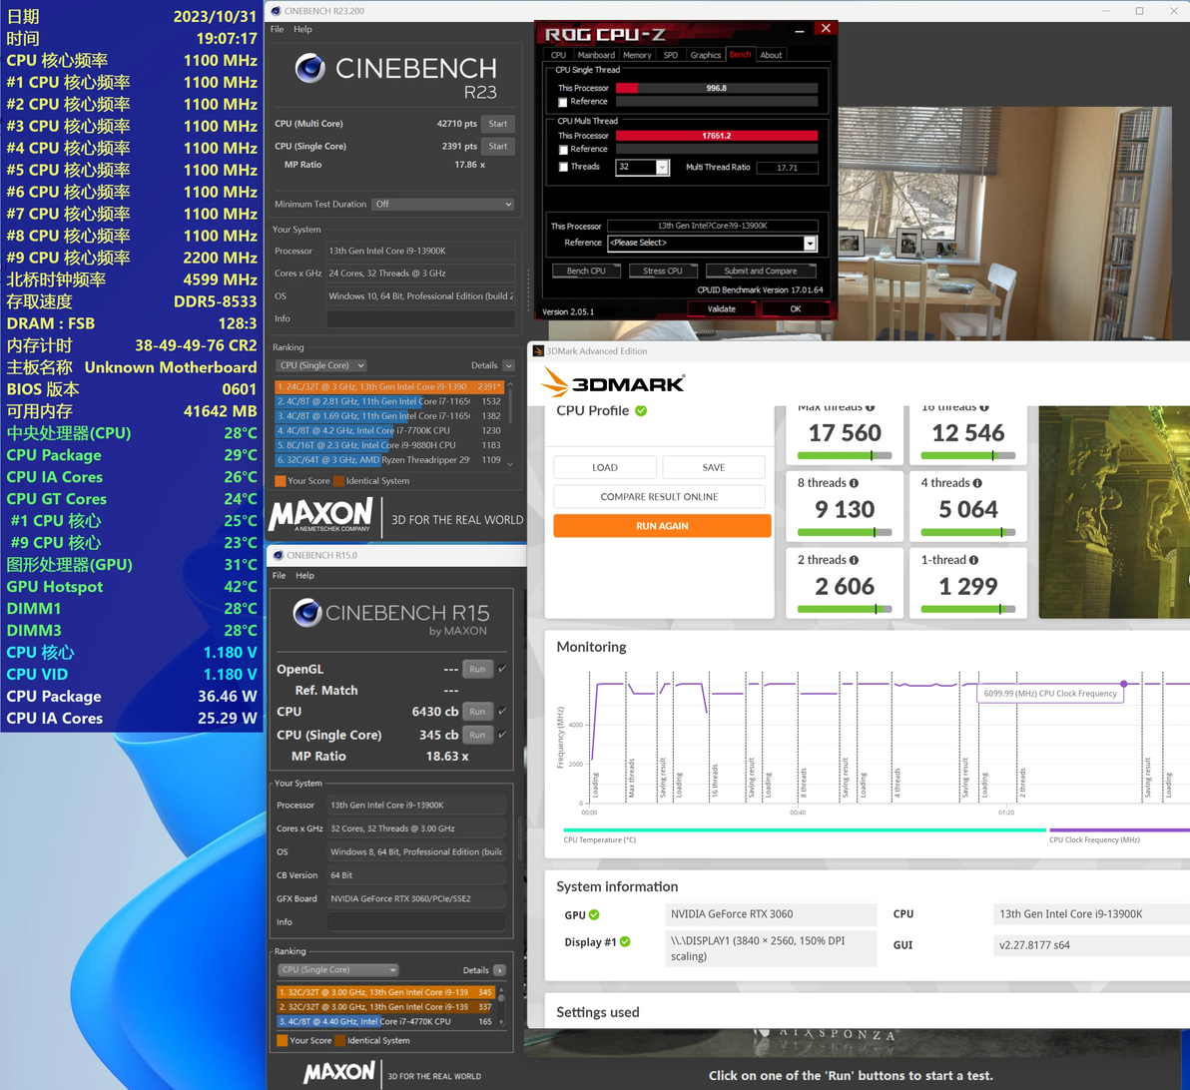Click green checkmark beside CPU Profile

coord(641,410)
